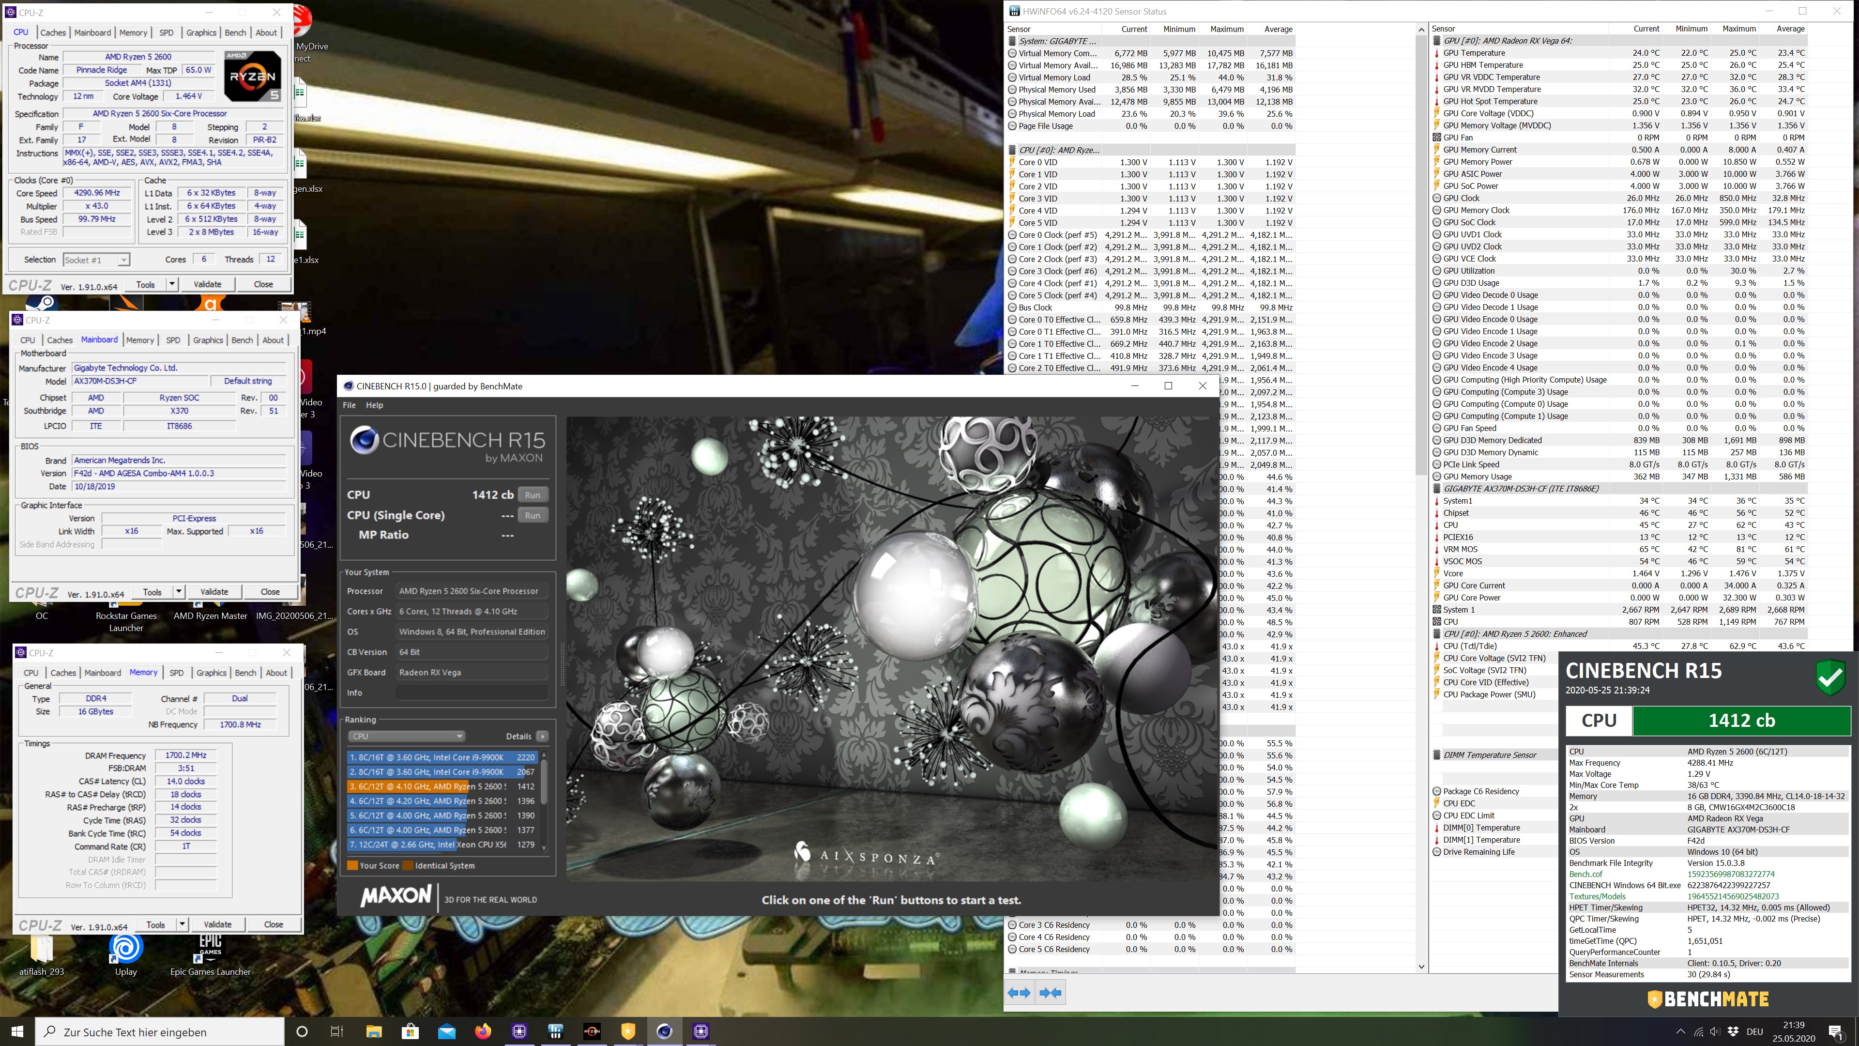Image resolution: width=1859 pixels, height=1046 pixels.
Task: Open the Windows Start menu
Action: pyautogui.click(x=17, y=1031)
